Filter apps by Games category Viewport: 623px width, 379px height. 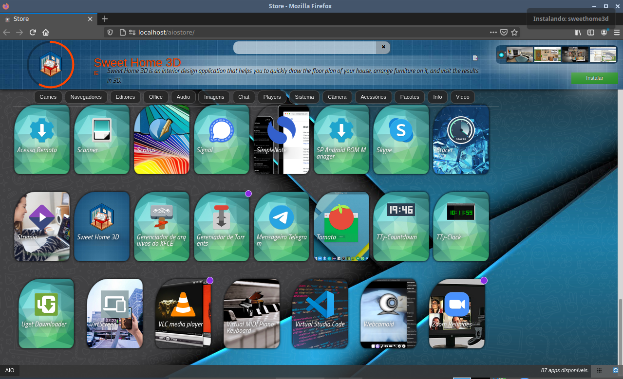(x=48, y=97)
